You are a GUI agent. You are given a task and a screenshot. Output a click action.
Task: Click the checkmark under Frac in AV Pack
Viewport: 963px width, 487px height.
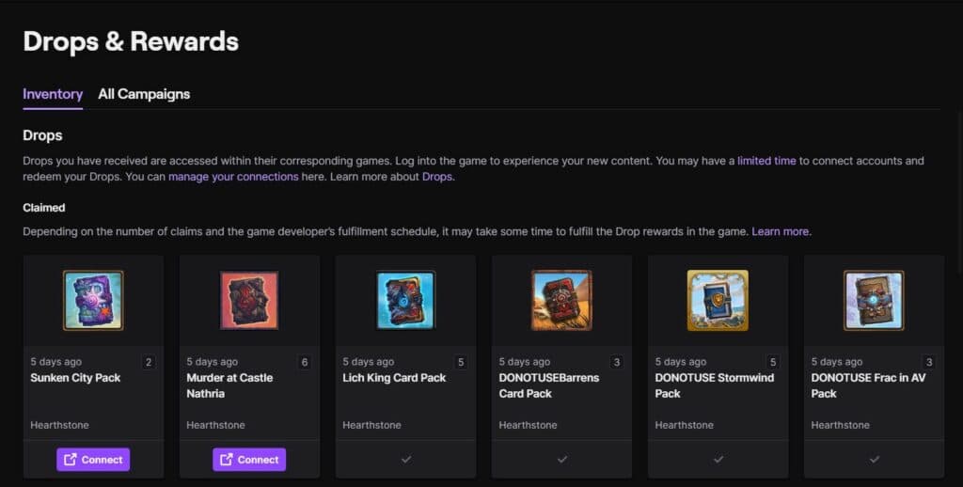[874, 459]
